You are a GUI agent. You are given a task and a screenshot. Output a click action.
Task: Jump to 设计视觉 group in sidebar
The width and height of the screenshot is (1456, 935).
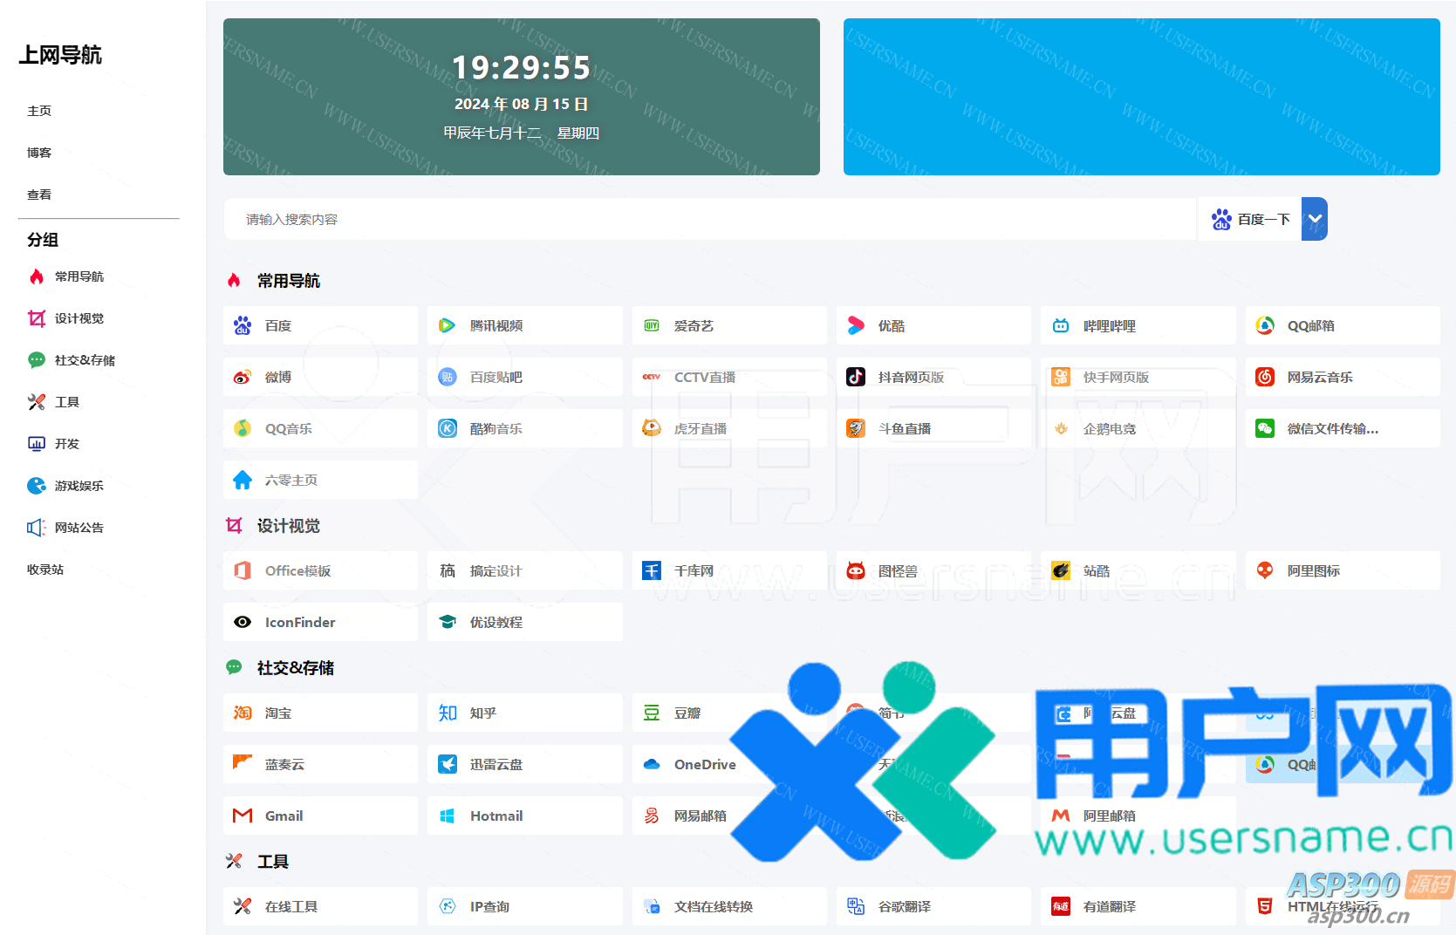point(79,318)
